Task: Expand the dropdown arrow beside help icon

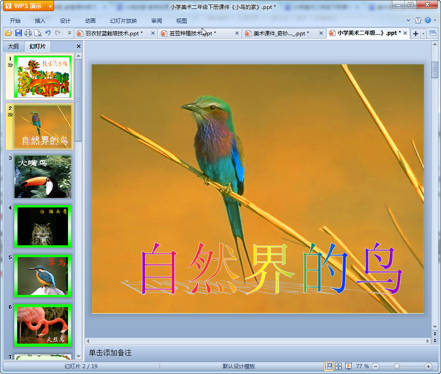Action: (435, 20)
